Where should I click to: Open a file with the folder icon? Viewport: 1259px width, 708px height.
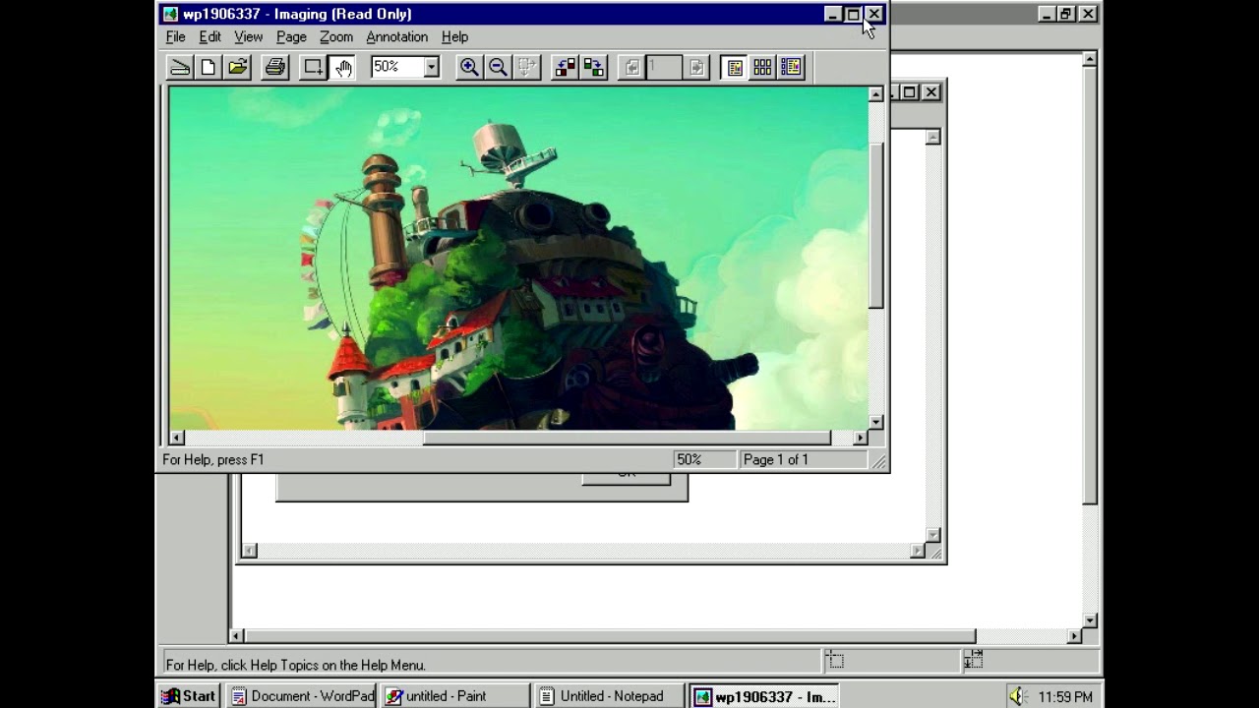click(x=237, y=67)
